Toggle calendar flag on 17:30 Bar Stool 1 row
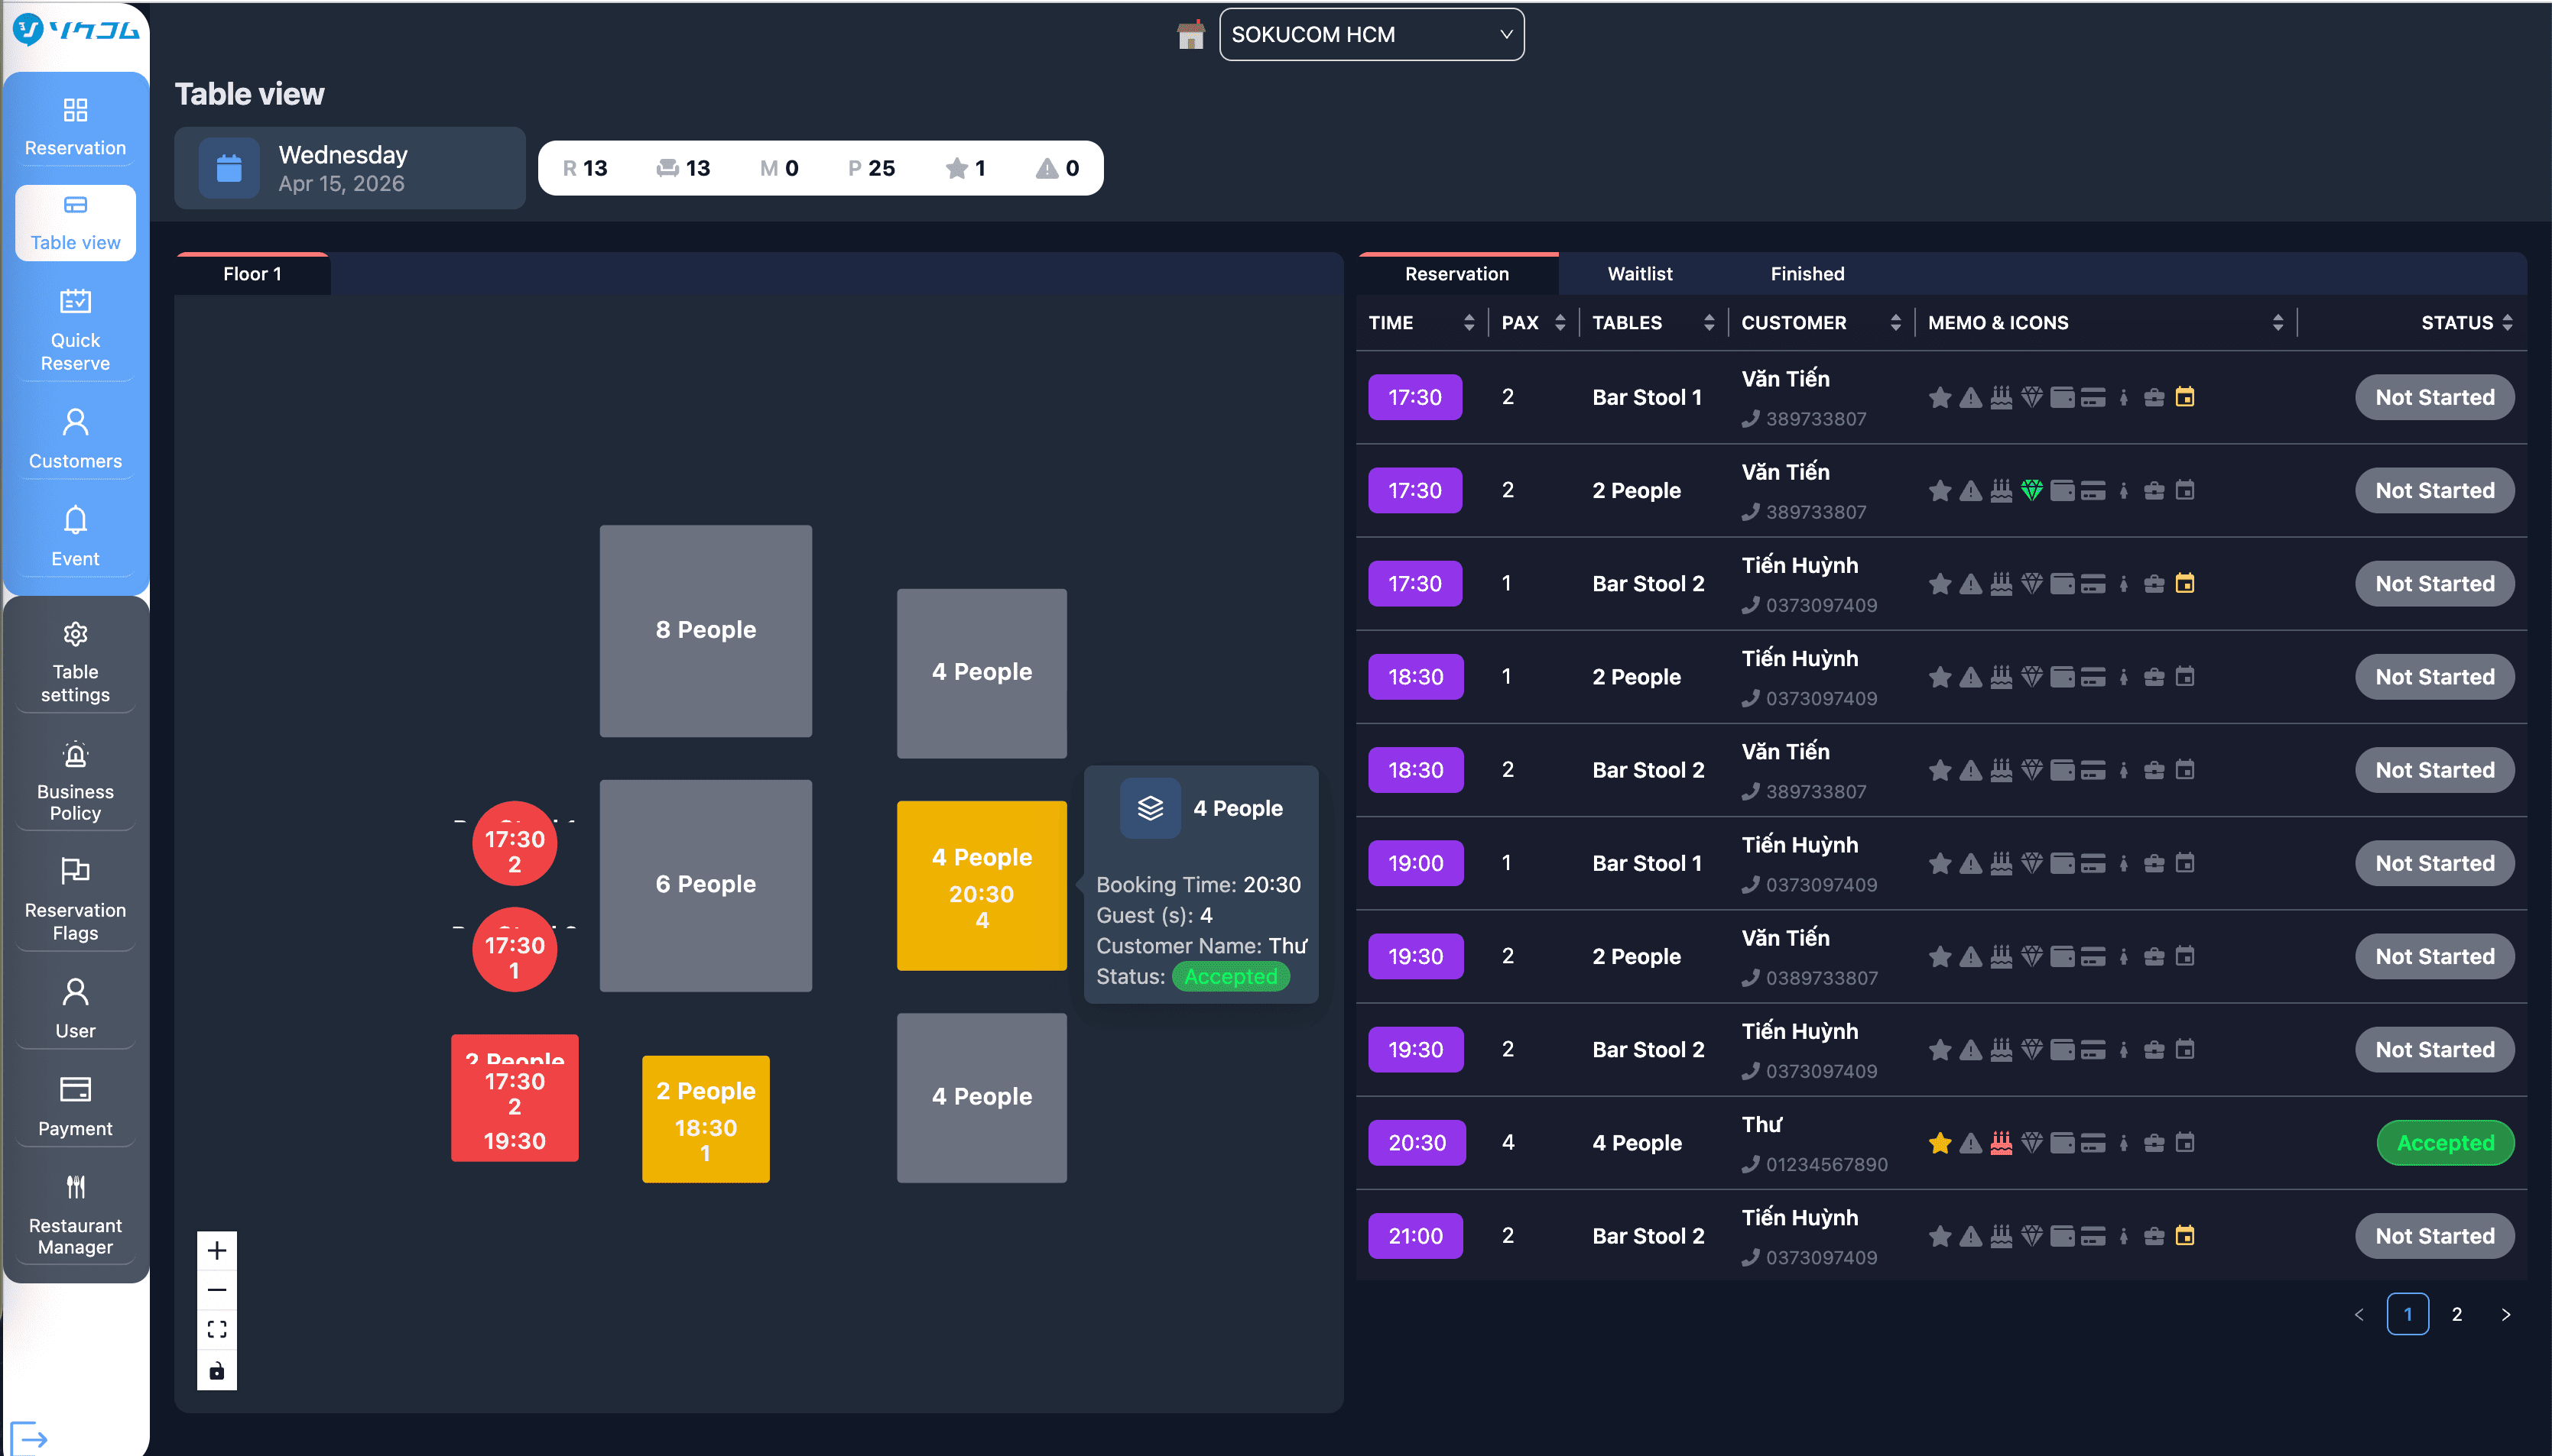 pos(2185,397)
